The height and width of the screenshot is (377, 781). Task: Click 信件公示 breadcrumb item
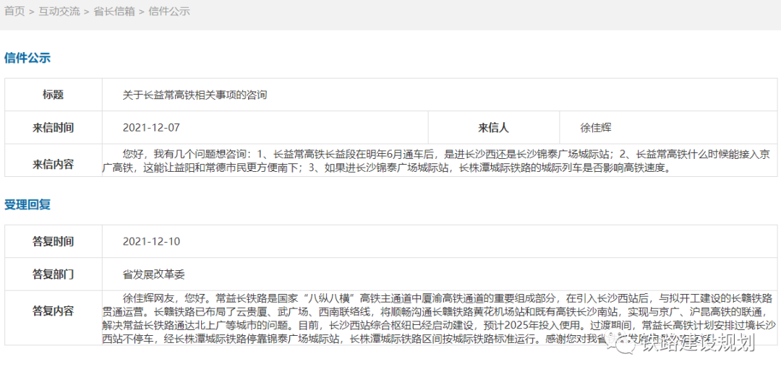(x=169, y=12)
